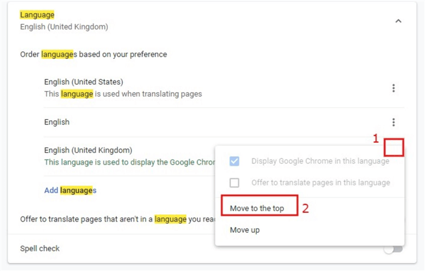
Task: Select the English (United Kingdom) list entry
Action: (x=88, y=150)
